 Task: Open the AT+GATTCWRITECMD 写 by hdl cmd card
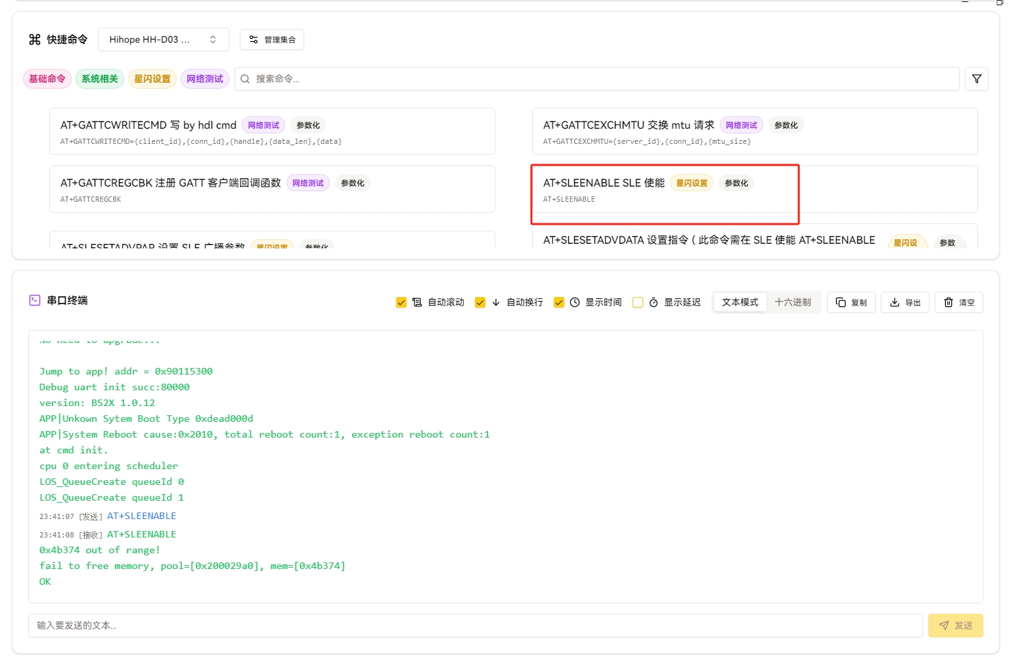(272, 131)
